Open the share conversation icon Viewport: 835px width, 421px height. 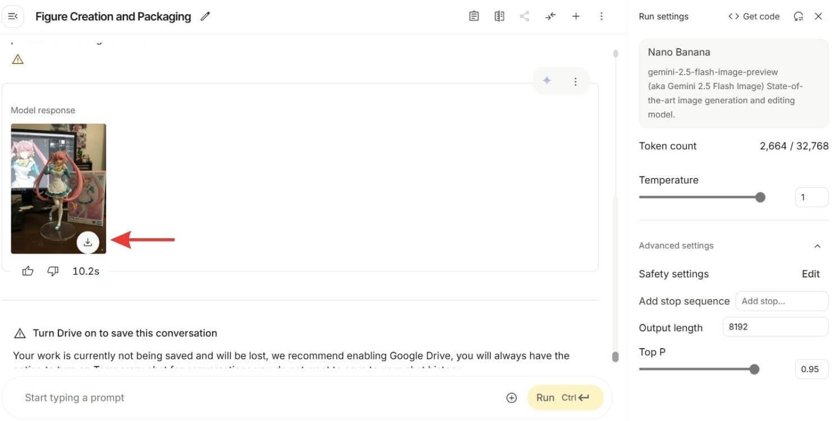click(x=525, y=16)
